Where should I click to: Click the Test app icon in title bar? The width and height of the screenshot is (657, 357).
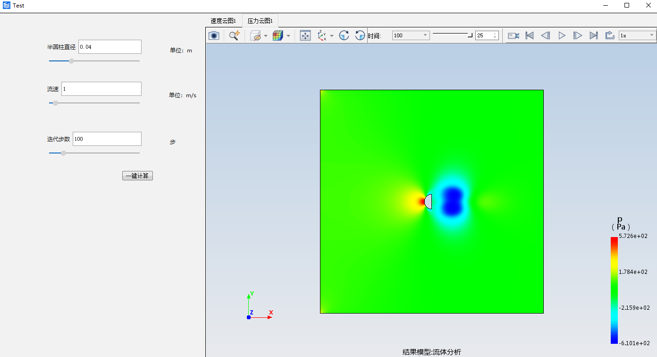7,5
